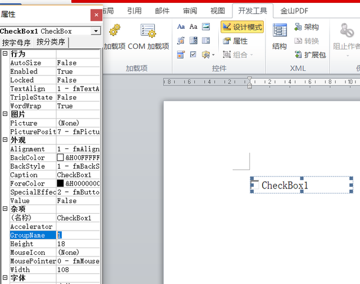Insert picture content control icon

click(206, 26)
